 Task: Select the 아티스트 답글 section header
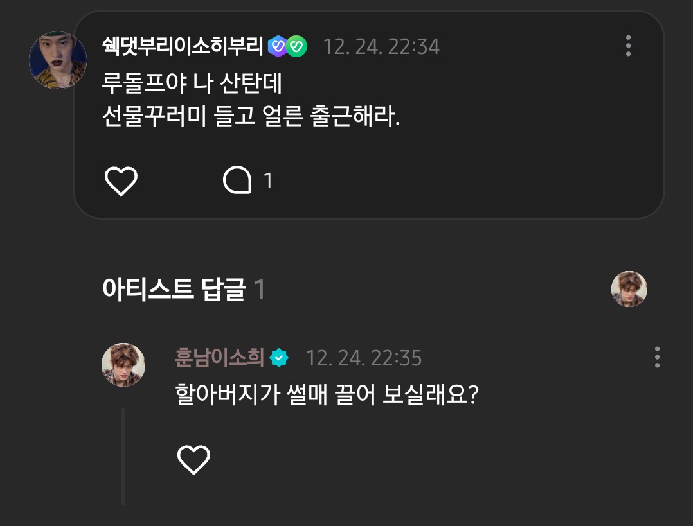pos(174,290)
